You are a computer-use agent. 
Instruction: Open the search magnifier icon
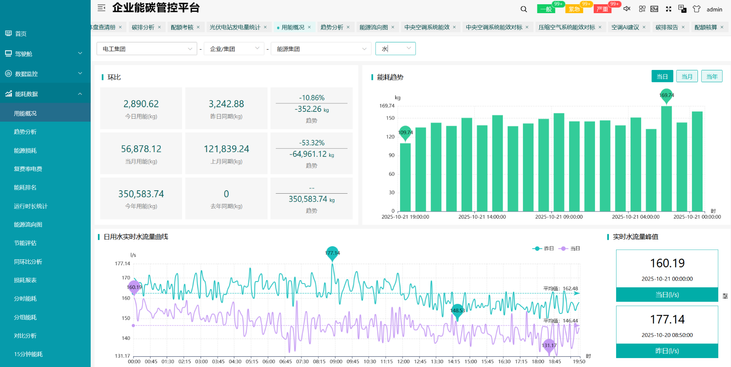[x=524, y=9]
